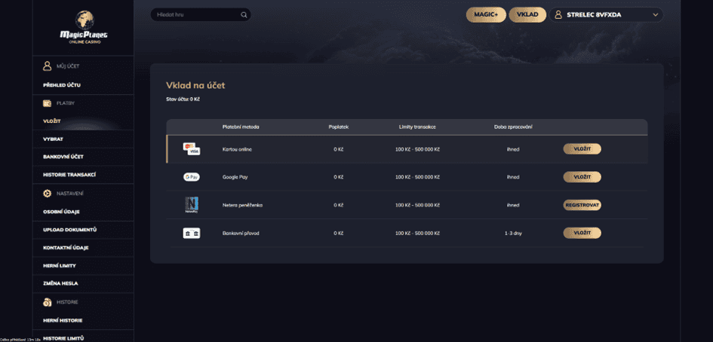Open Upload dokumentů in sidebar
The image size is (713, 342).
tap(69, 230)
